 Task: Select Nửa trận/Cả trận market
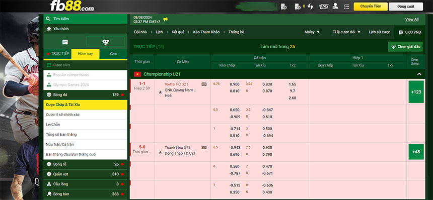(x=85, y=144)
